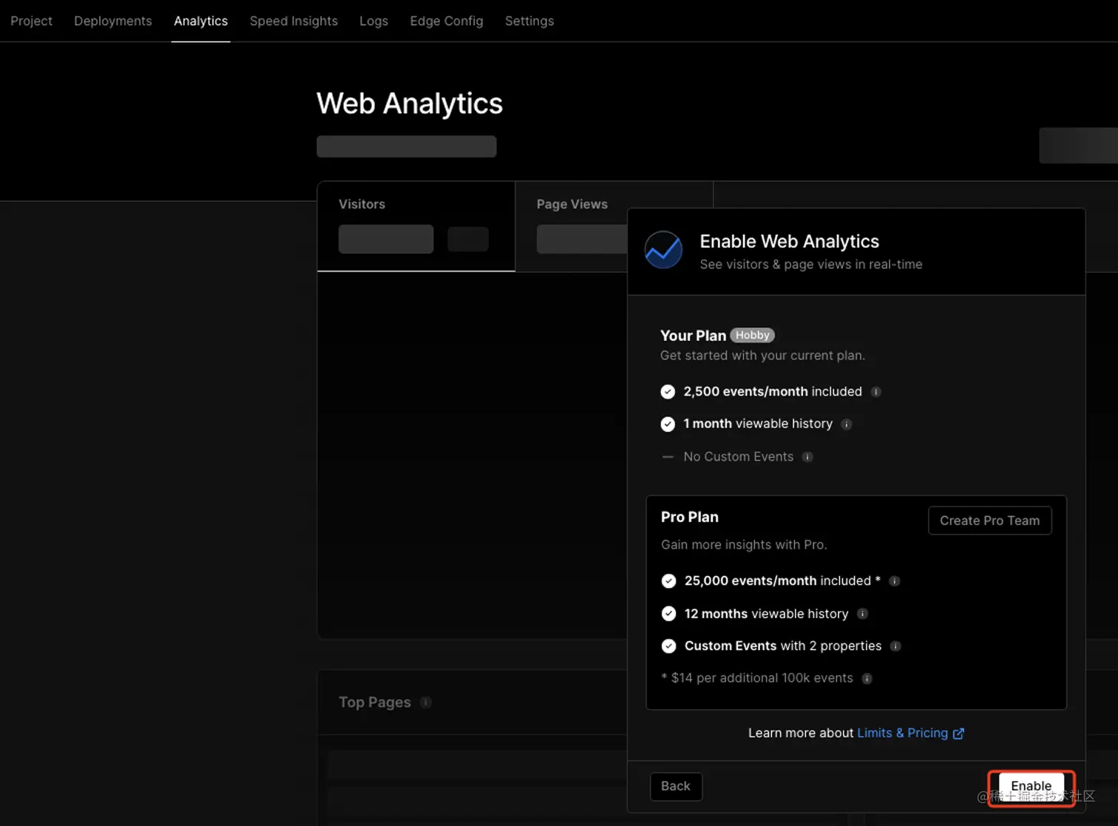Click the Web Analytics page heading
The image size is (1118, 826).
point(410,104)
